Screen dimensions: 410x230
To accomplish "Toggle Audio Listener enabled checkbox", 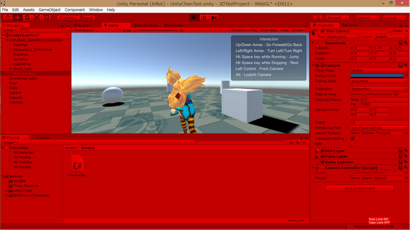I will click(x=323, y=162).
